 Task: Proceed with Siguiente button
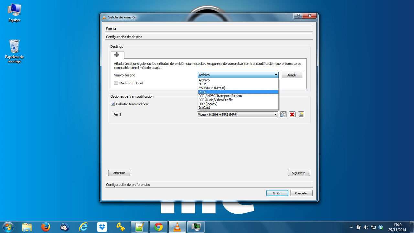pyautogui.click(x=299, y=173)
